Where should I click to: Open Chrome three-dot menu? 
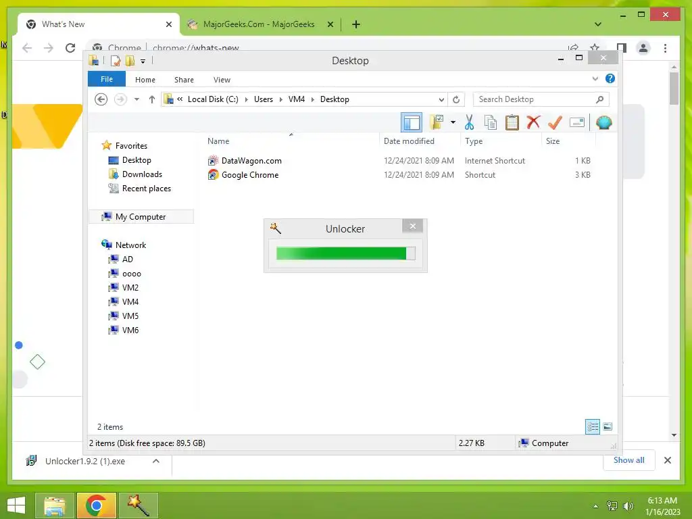(665, 48)
